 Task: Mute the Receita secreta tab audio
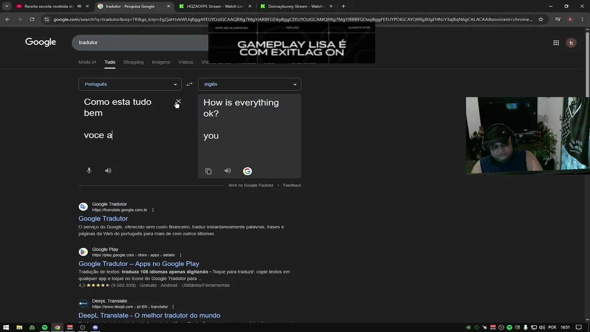click(x=79, y=6)
